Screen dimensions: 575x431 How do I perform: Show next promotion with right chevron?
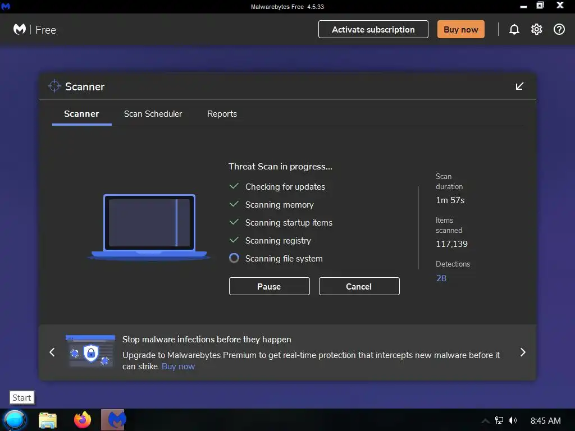[x=523, y=352]
